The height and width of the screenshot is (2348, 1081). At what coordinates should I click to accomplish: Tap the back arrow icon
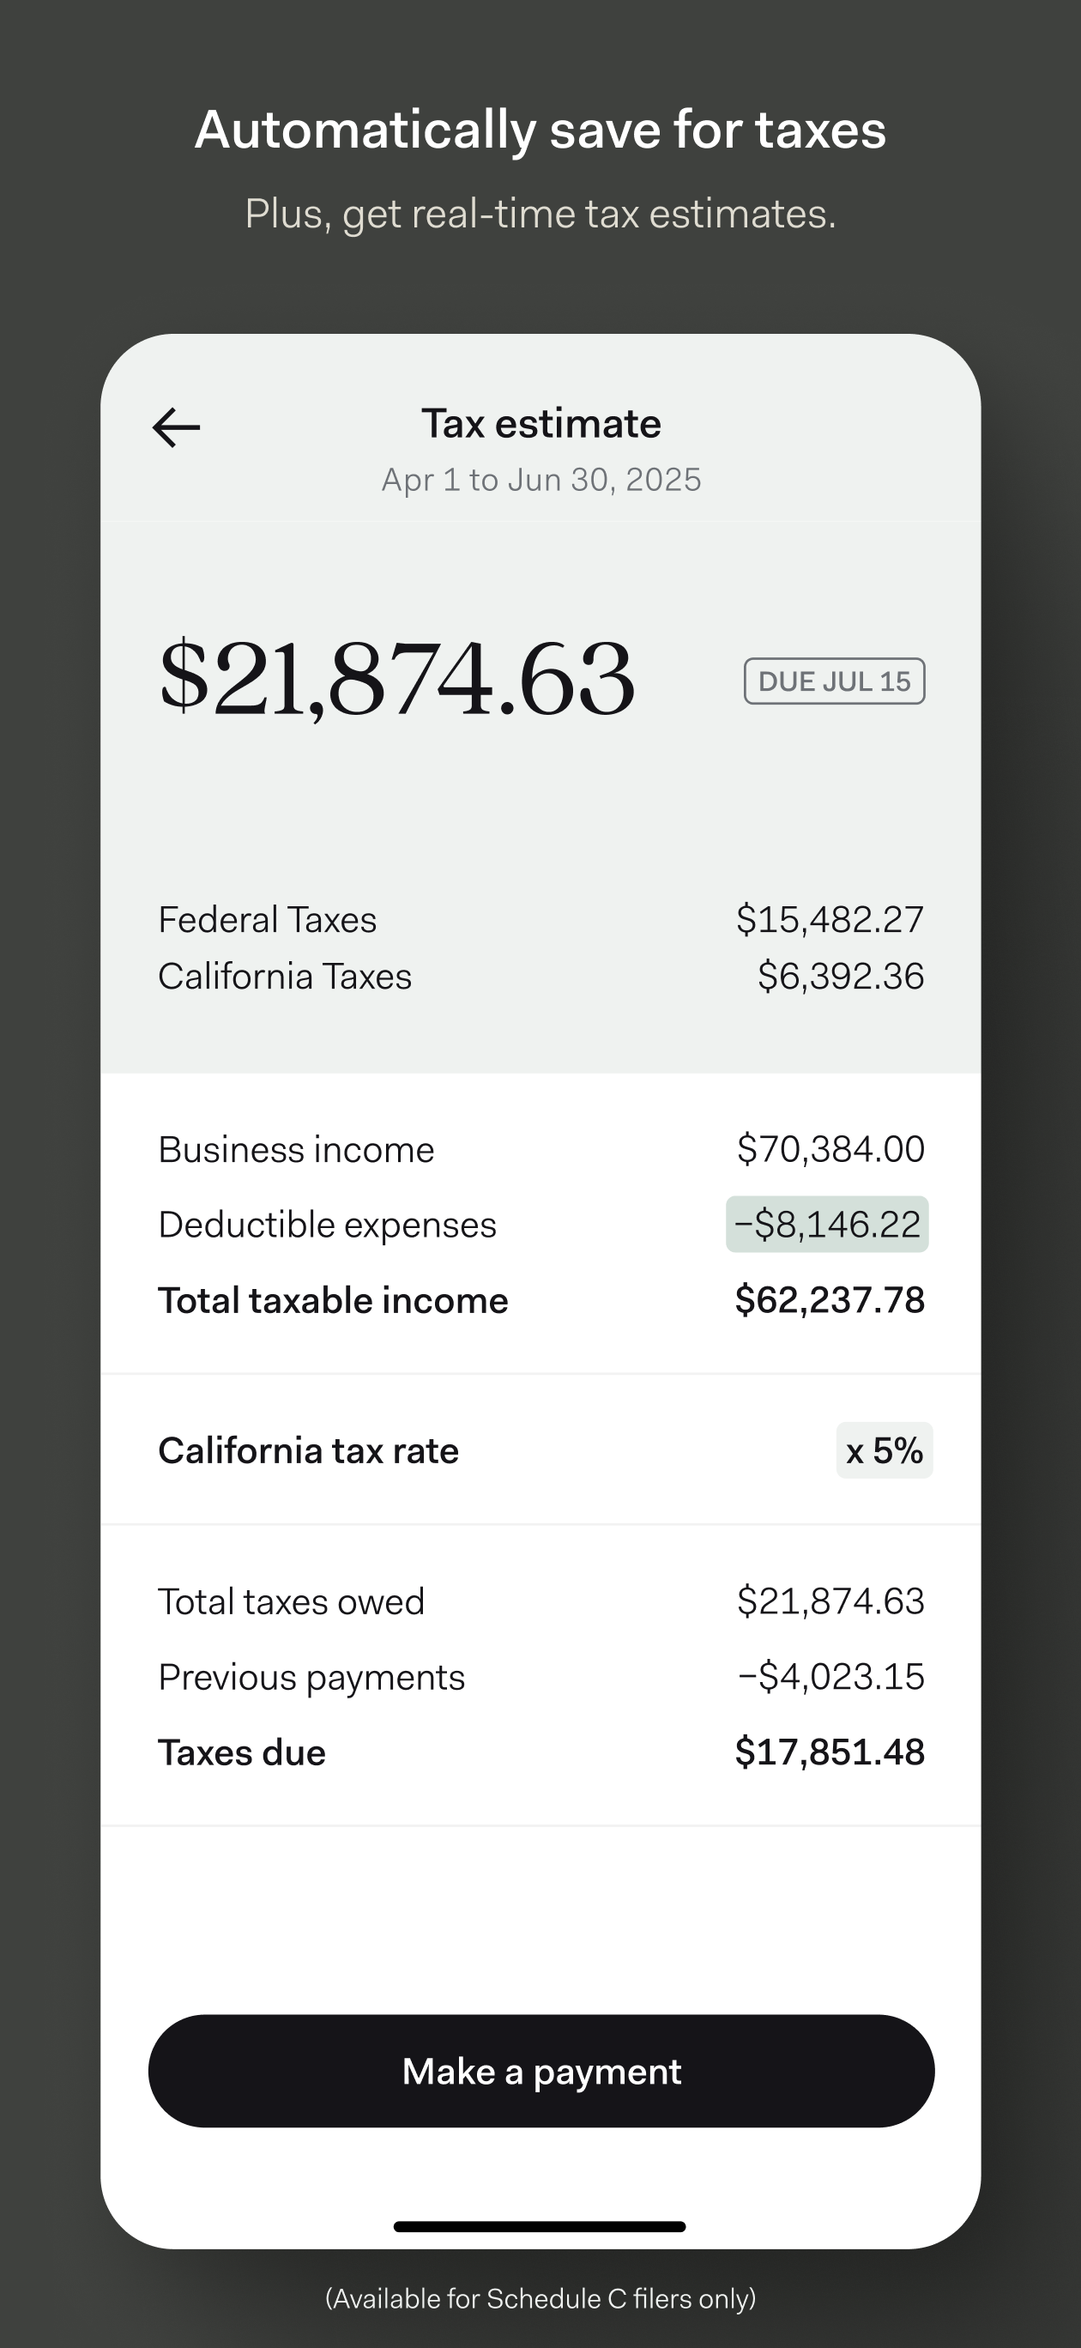click(176, 427)
